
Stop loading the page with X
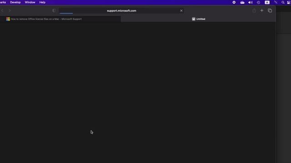tap(181, 11)
